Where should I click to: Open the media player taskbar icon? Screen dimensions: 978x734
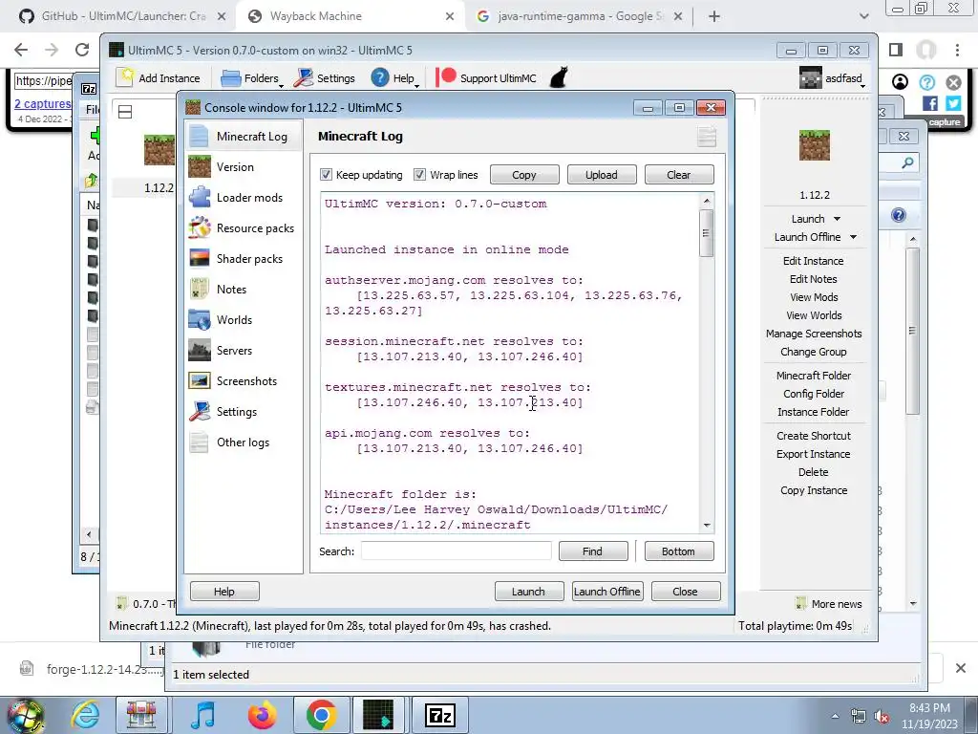(202, 715)
